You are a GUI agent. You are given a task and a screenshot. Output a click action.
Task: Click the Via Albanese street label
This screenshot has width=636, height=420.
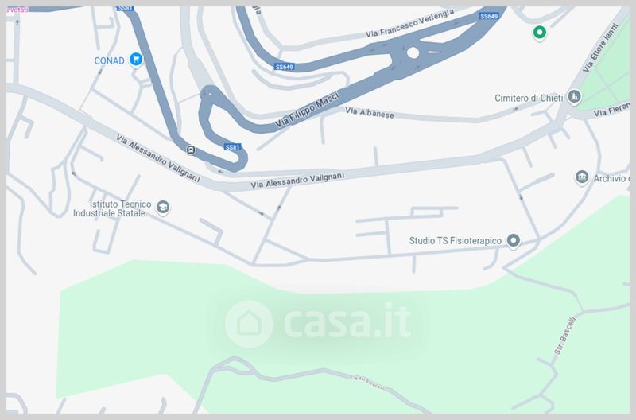point(370,113)
